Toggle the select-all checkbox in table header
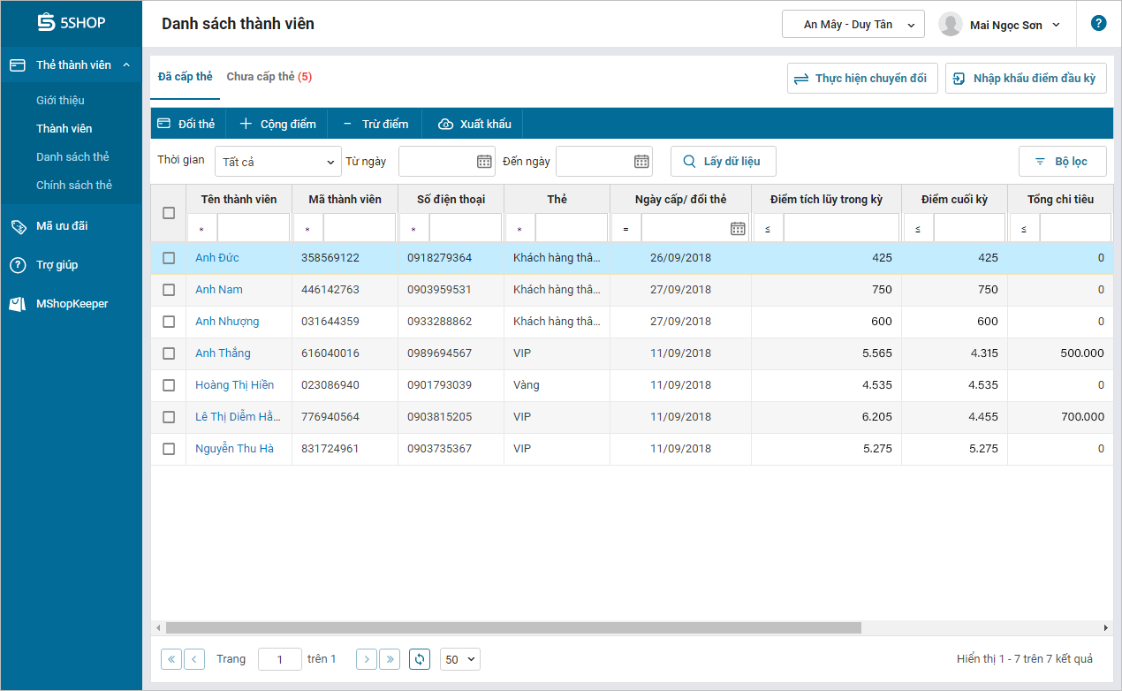The image size is (1122, 691). click(x=169, y=213)
